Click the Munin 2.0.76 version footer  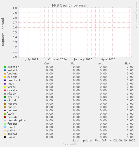pyautogui.click(x=69, y=144)
